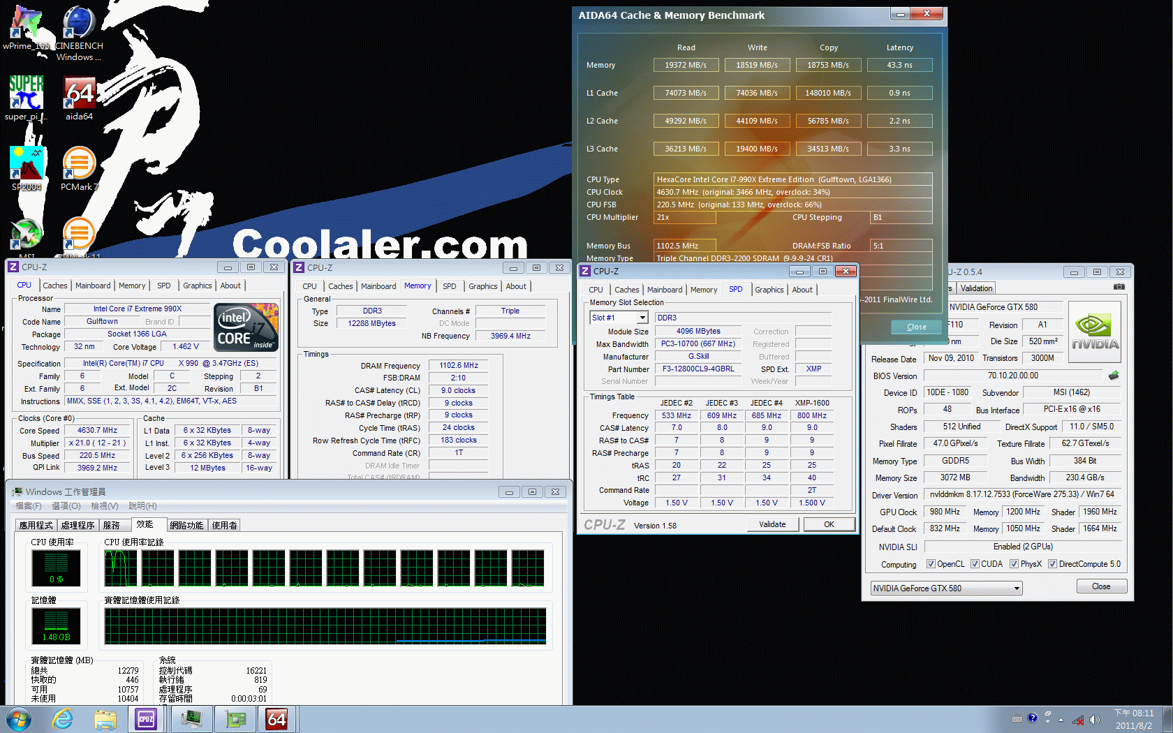Switch to the 網路功能 tab in Task Manager
The image size is (1173, 733).
187,525
